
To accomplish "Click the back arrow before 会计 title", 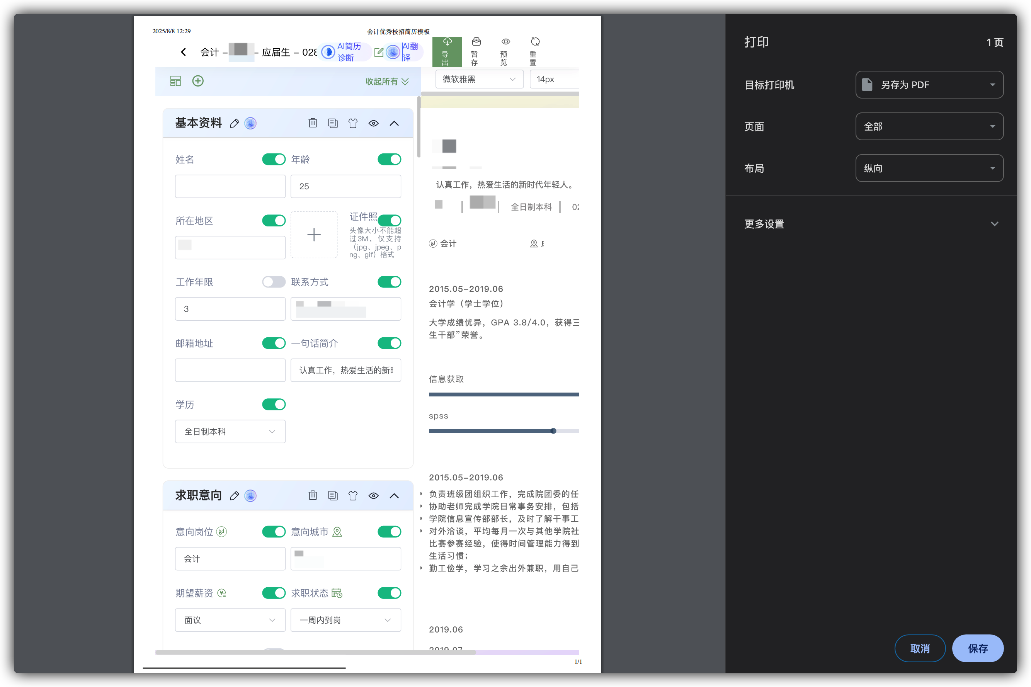I will click(184, 52).
